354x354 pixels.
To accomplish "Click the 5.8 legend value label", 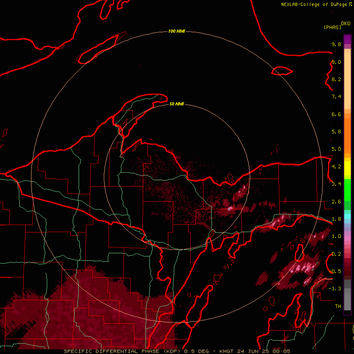I will [x=336, y=132].
